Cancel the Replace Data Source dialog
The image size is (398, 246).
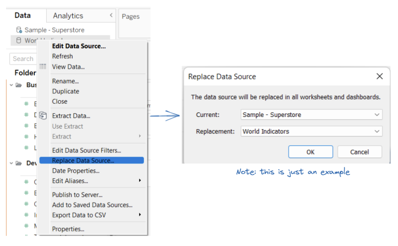click(x=360, y=152)
